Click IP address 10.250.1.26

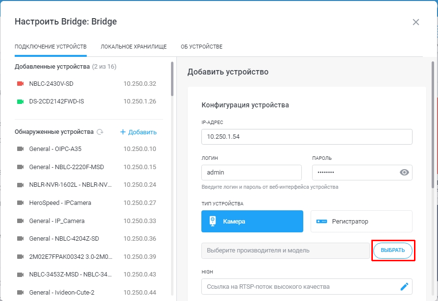pos(140,101)
